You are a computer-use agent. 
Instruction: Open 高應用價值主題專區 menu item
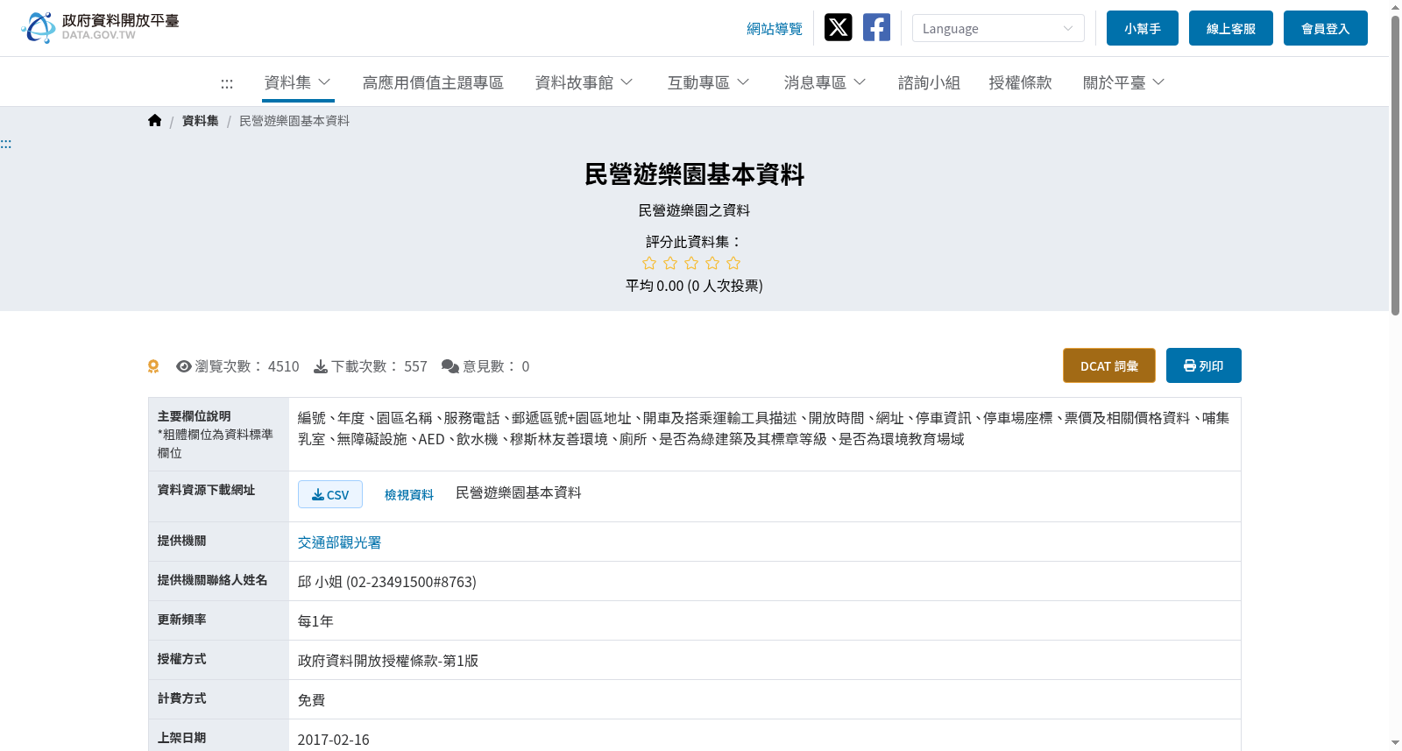click(x=433, y=82)
